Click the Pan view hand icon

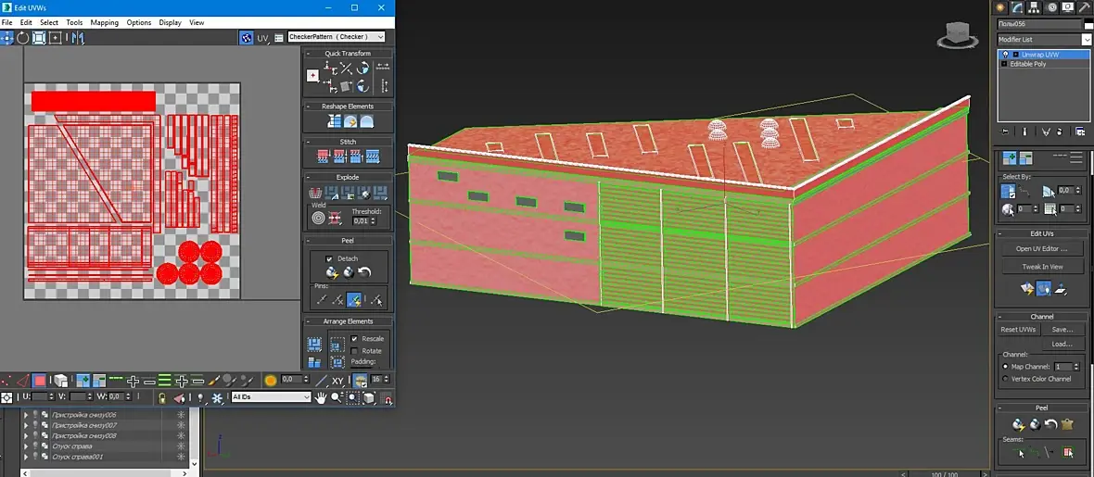pyautogui.click(x=321, y=397)
